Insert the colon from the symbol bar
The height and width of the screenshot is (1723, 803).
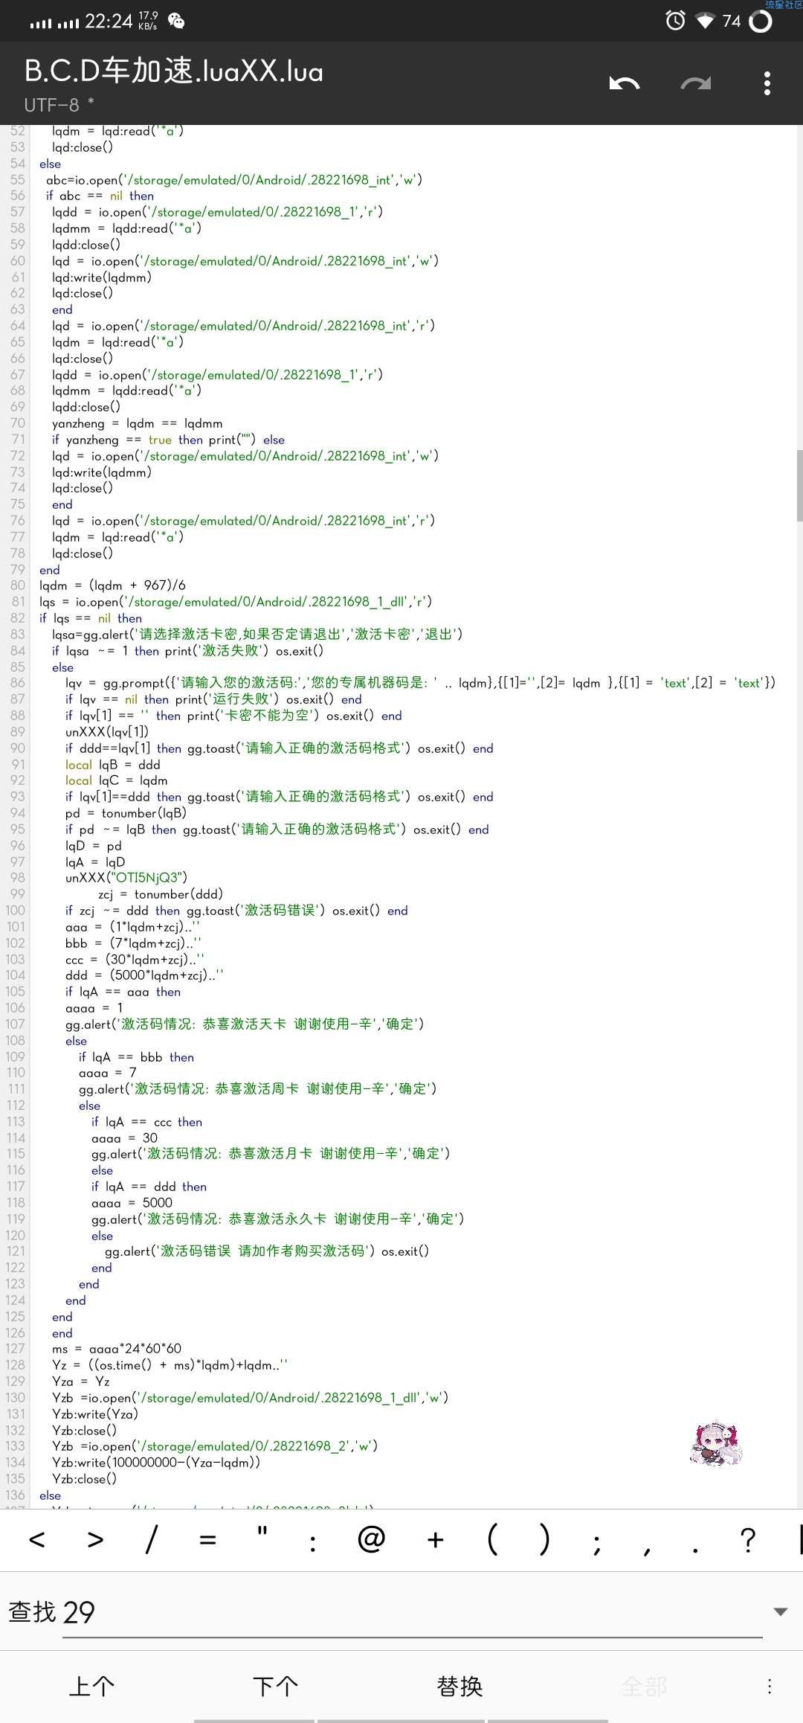click(x=313, y=1544)
